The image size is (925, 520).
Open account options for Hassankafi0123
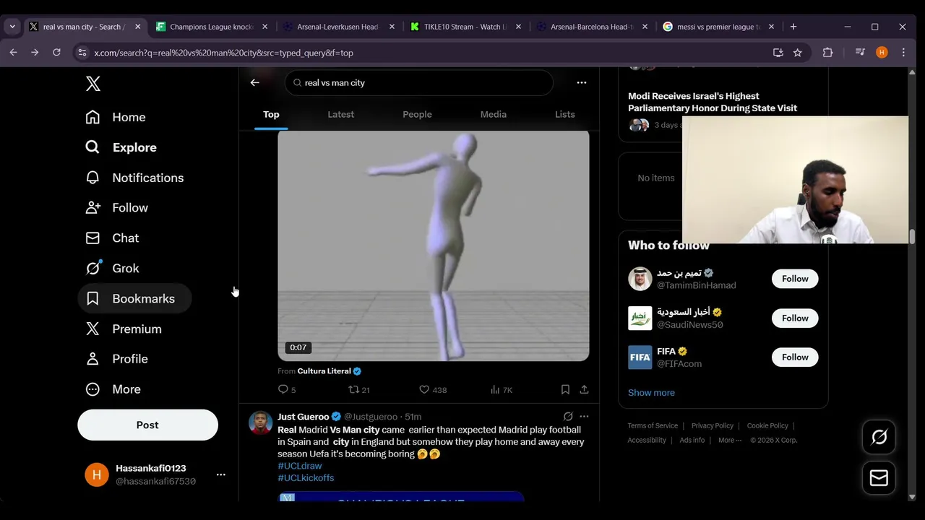(x=220, y=474)
